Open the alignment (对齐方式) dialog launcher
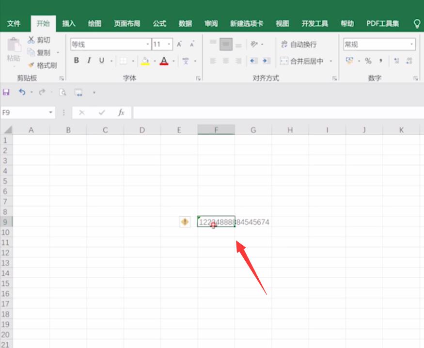This screenshot has height=348, width=424. click(334, 79)
